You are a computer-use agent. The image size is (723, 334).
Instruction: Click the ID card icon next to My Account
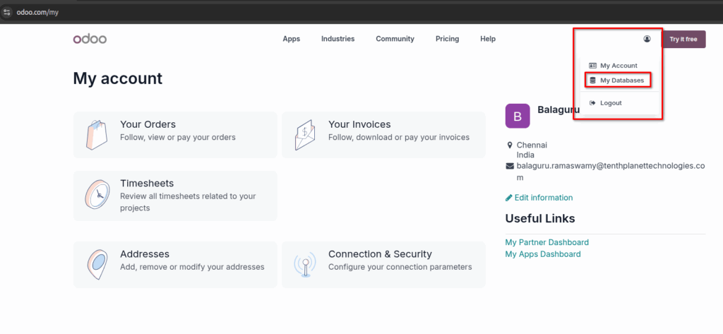tap(593, 66)
